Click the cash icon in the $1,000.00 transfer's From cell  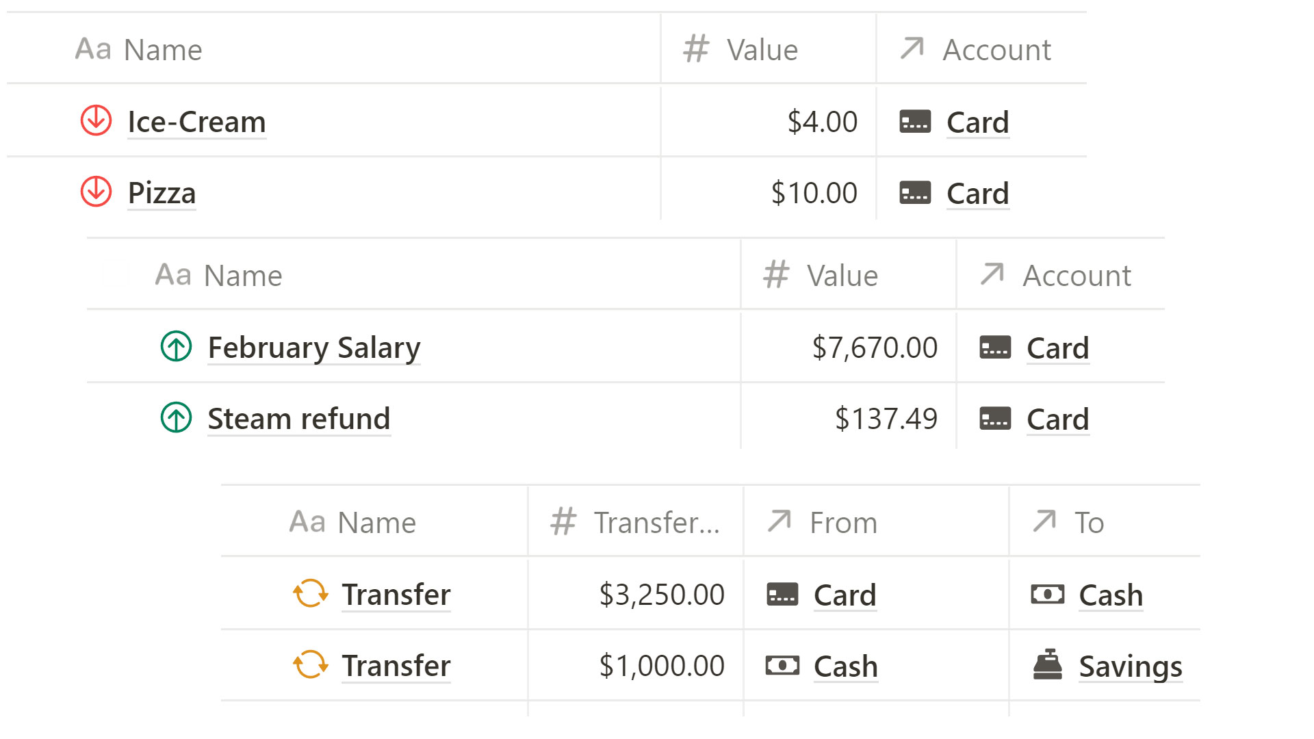coord(782,666)
